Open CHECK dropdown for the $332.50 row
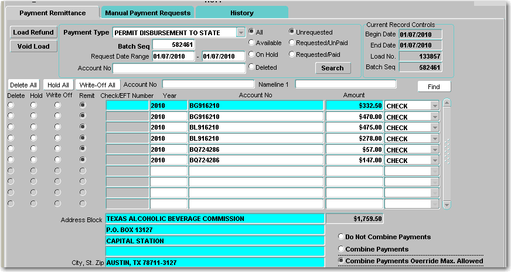The width and height of the screenshot is (511, 272). click(x=435, y=106)
